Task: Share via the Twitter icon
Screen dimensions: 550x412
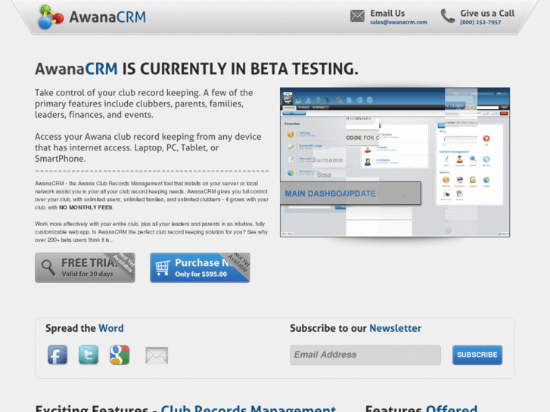Action: [89, 355]
